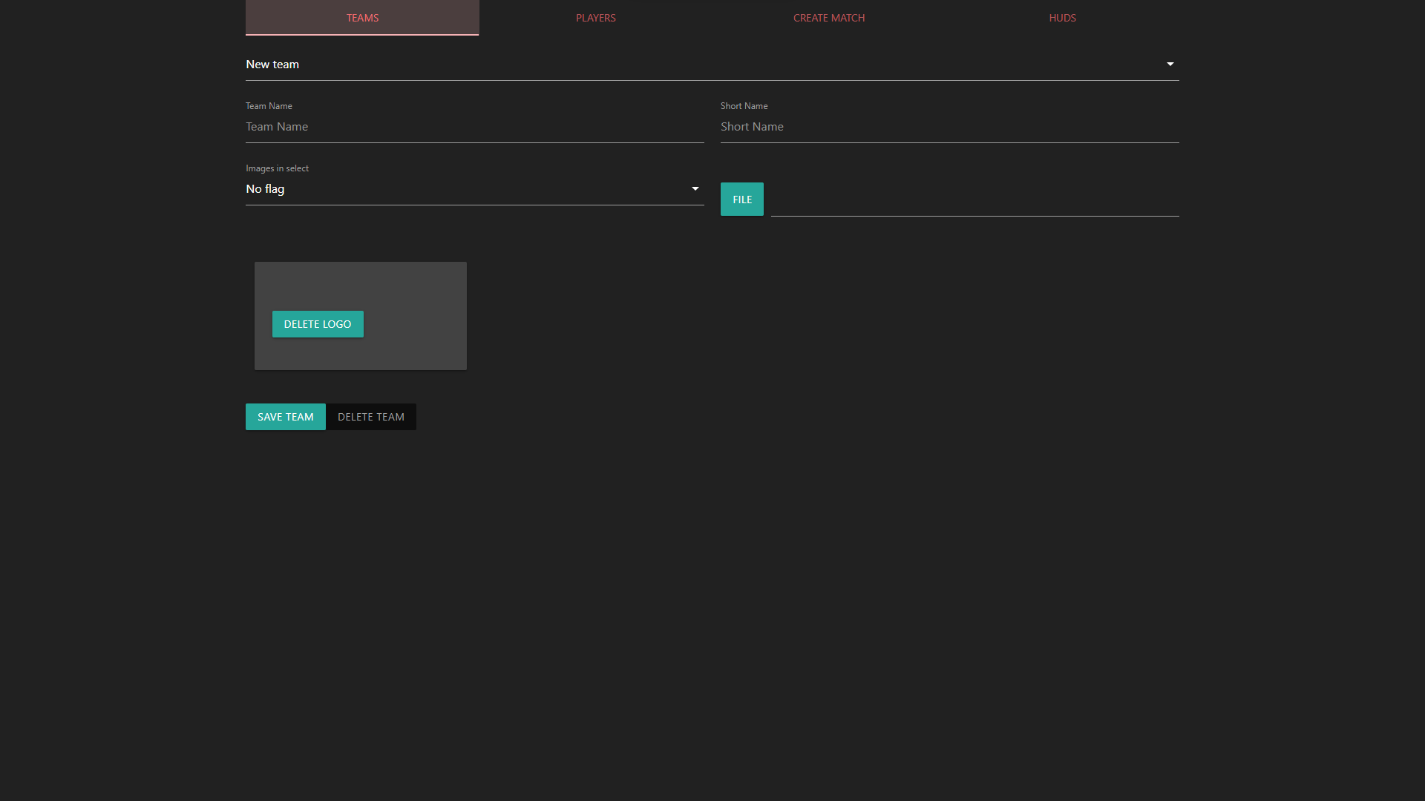The image size is (1425, 801).
Task: Click the Team Name input field
Action: pos(474,126)
